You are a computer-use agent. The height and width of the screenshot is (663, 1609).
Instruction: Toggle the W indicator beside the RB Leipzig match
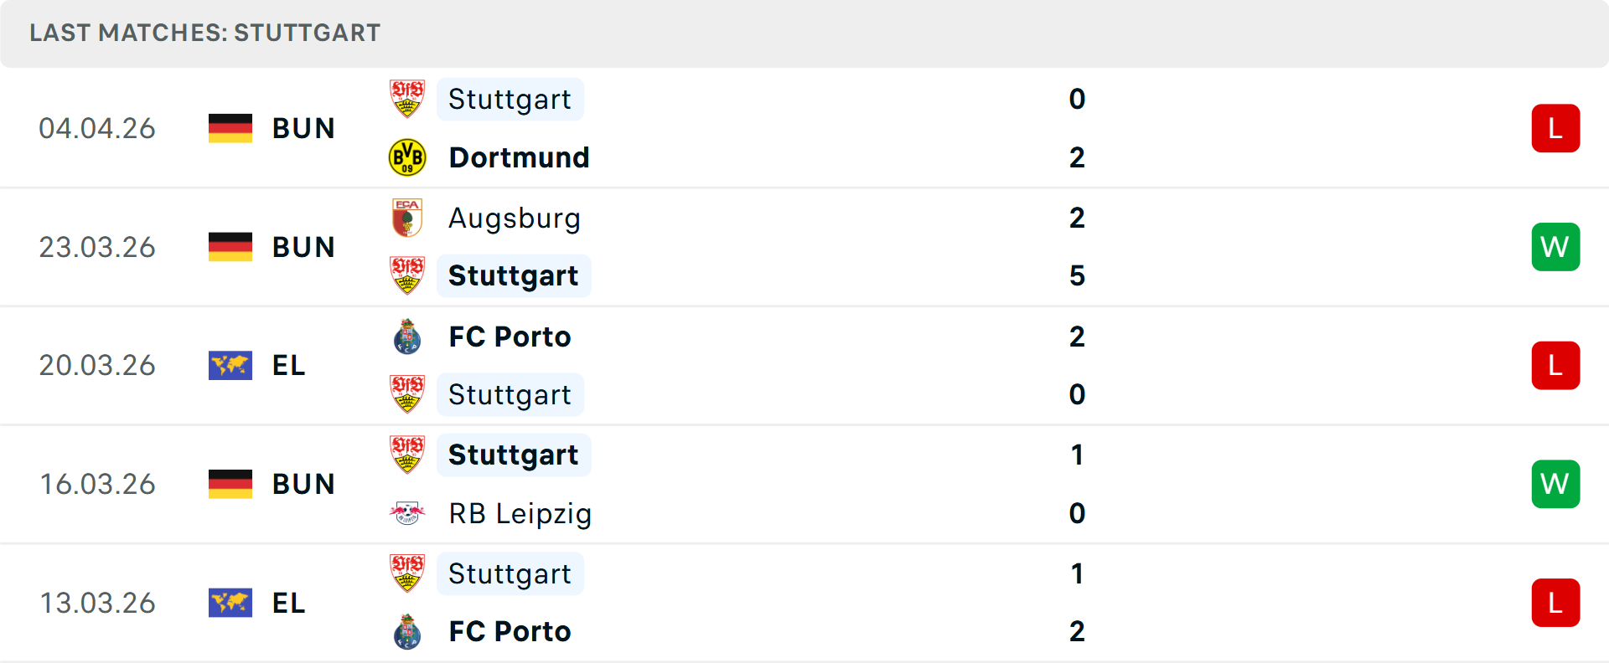tap(1556, 484)
